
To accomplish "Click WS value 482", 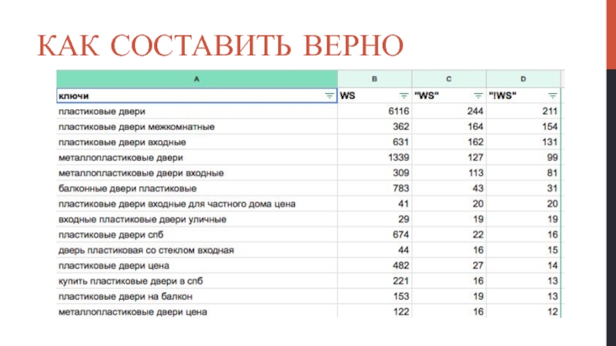I will 400,265.
